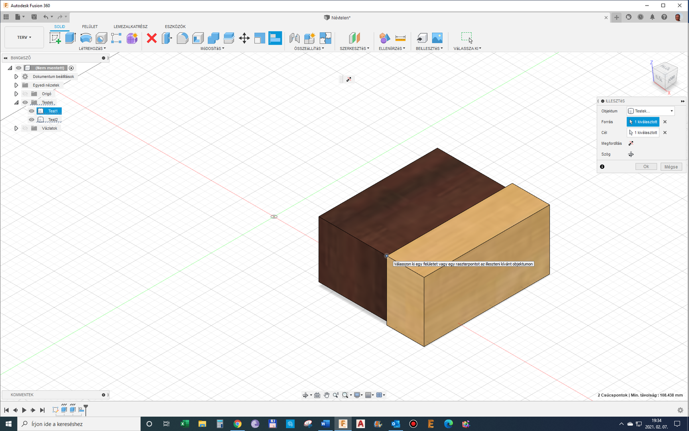
Task: Toggle visibility of root (Nem mentett) component
Action: (x=19, y=68)
